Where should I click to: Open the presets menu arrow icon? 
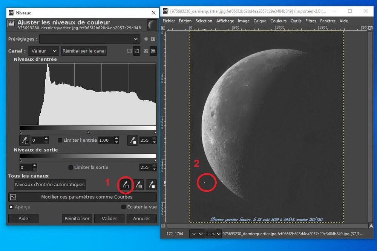click(153, 39)
